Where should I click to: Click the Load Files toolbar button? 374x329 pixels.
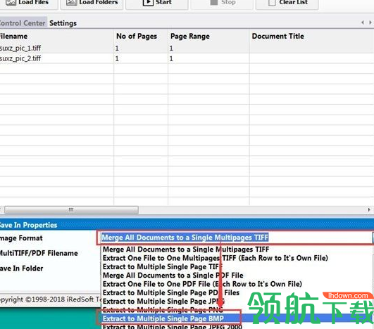(28, 4)
